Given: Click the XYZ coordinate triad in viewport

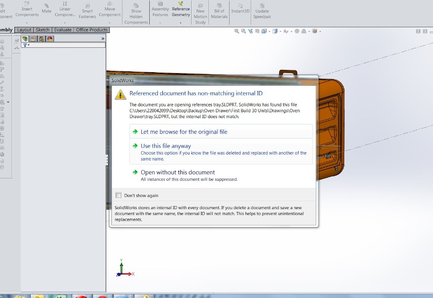Looking at the screenshot, I should click(x=125, y=268).
